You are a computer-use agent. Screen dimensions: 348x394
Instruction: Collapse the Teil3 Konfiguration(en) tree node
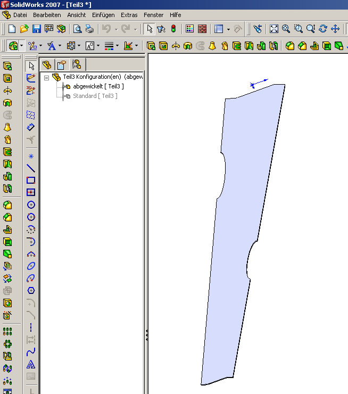(x=46, y=78)
